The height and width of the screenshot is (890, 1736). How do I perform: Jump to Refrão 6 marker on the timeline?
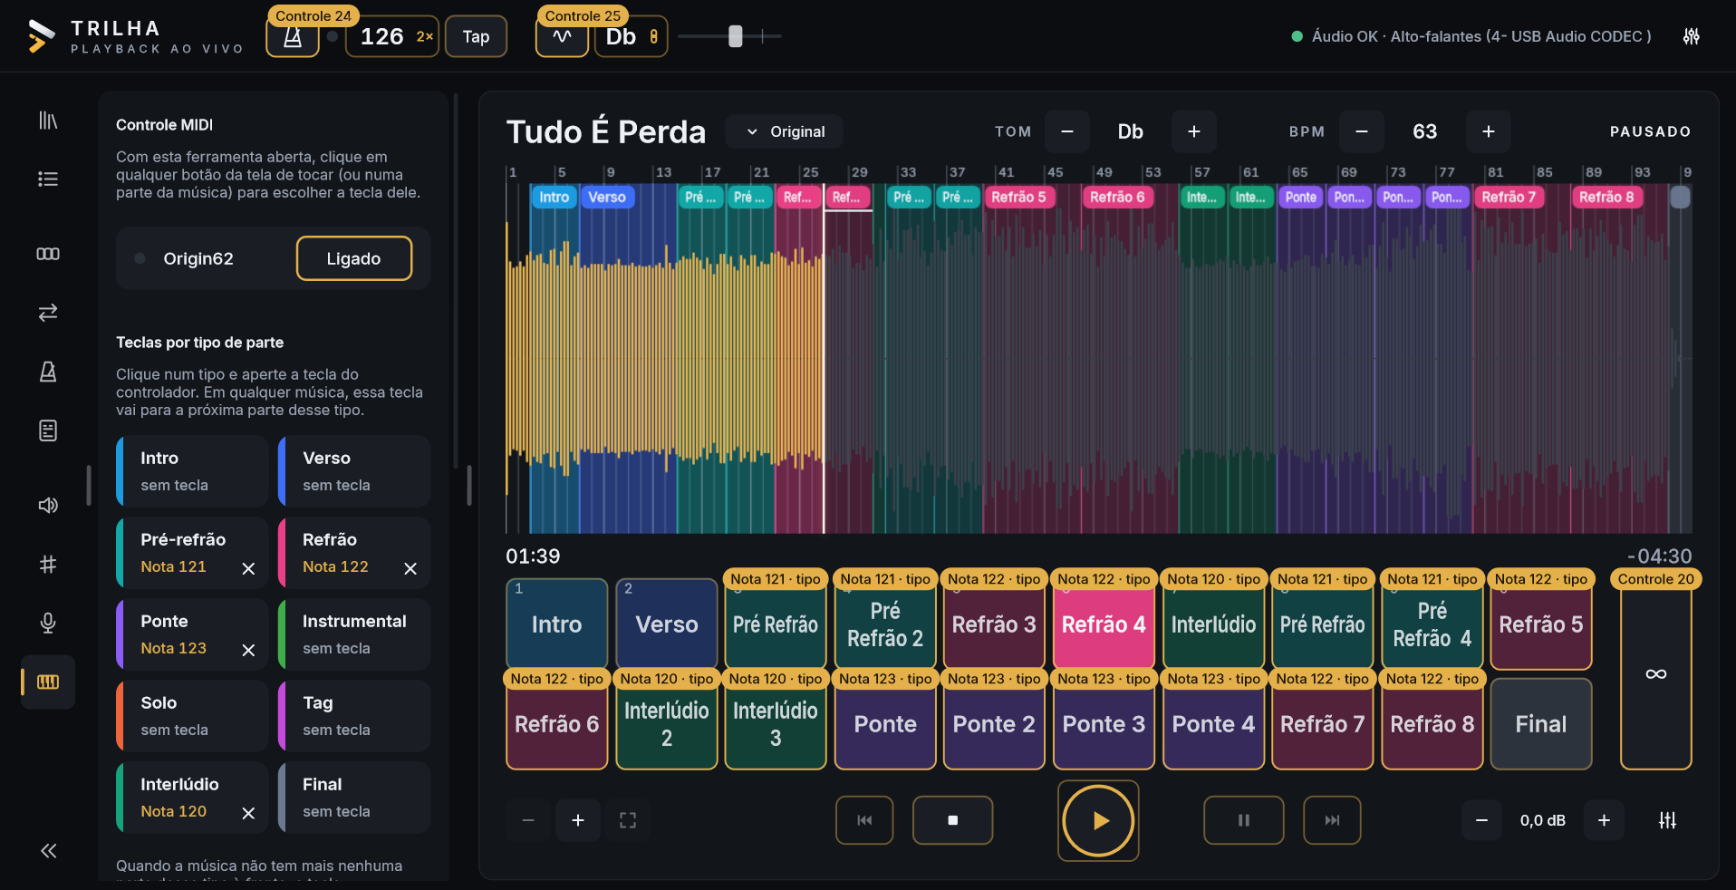[x=1117, y=197]
